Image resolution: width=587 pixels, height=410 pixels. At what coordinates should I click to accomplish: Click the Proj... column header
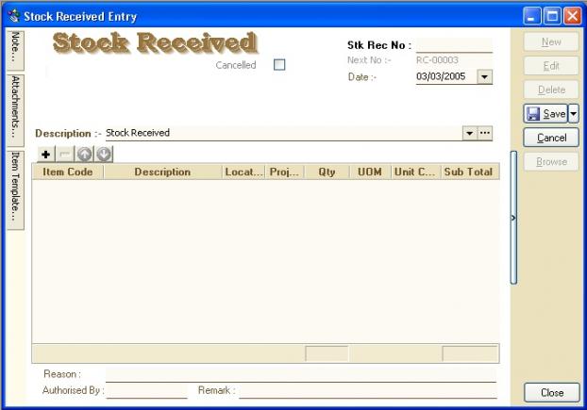(284, 172)
